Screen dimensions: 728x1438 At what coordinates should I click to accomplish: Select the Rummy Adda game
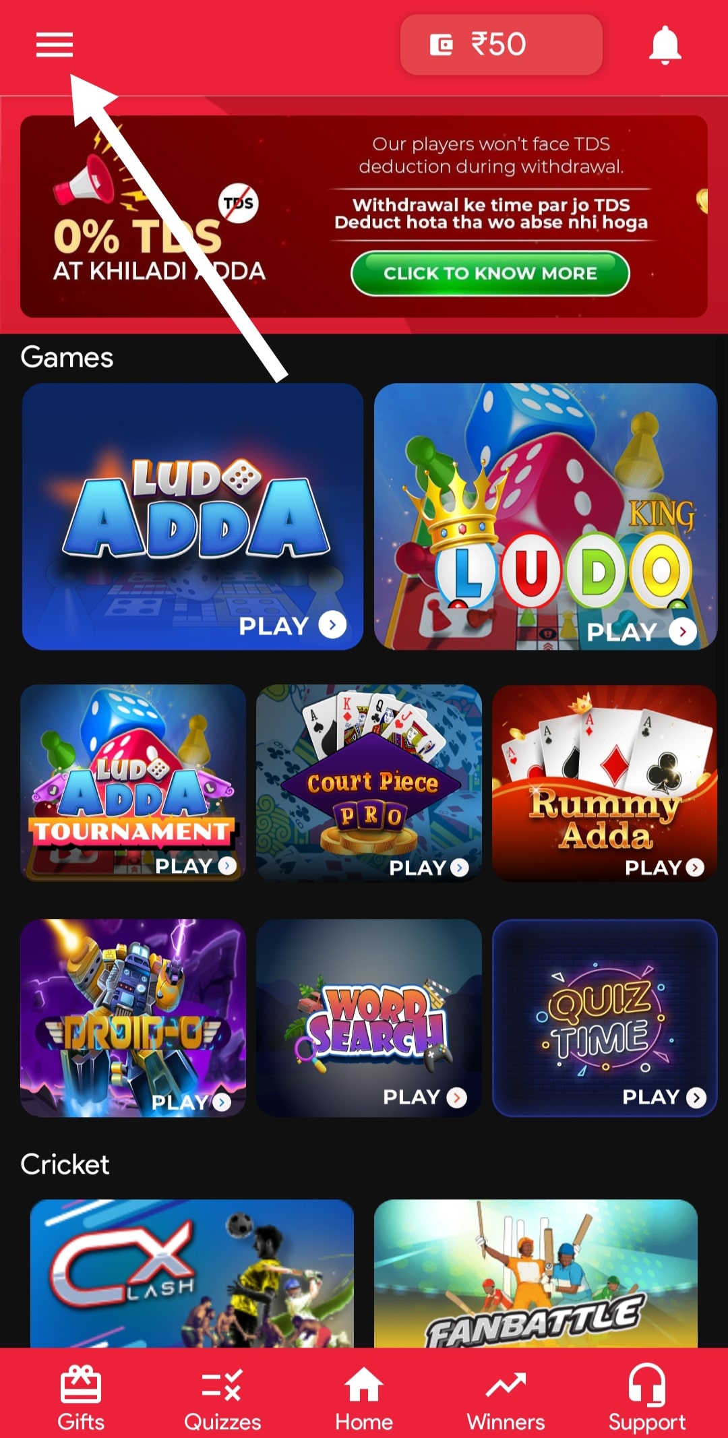click(605, 783)
